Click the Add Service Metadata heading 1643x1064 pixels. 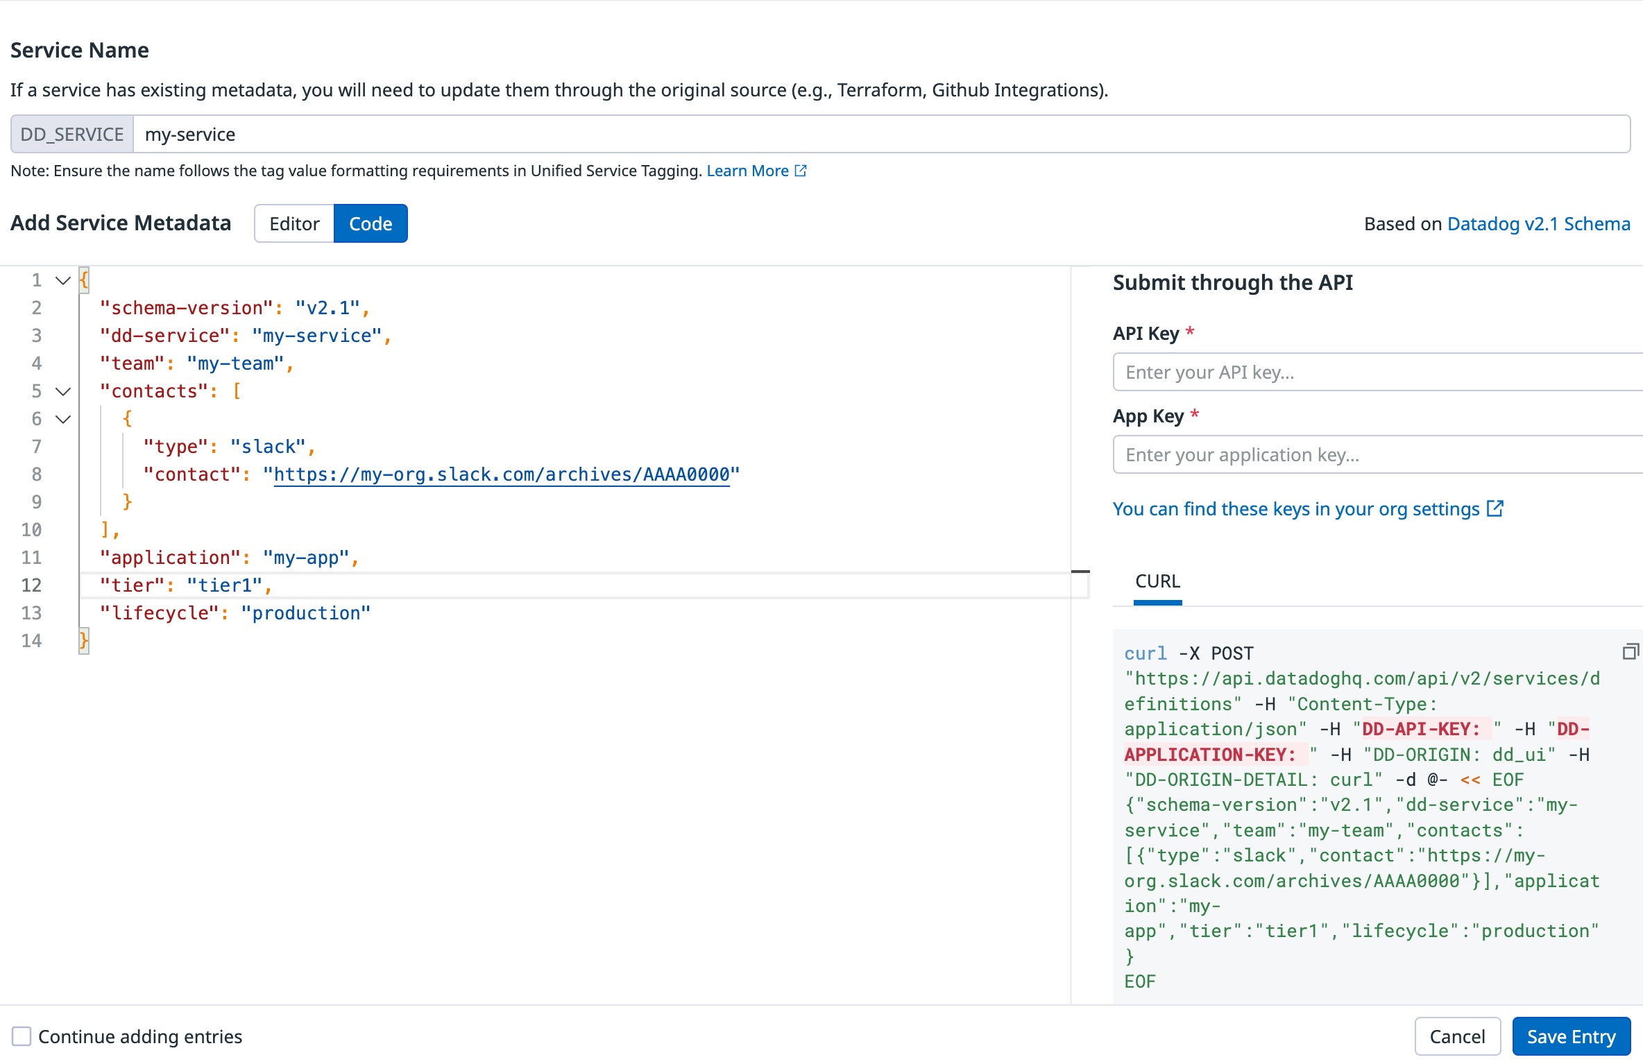121,223
